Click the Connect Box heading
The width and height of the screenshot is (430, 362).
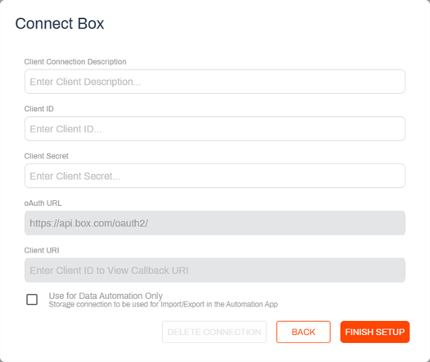60,23
